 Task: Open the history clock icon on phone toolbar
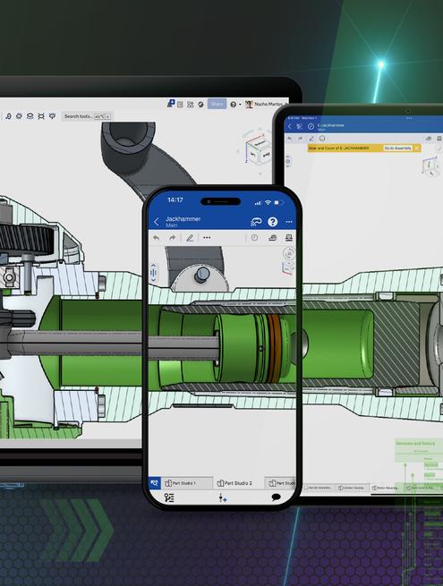click(x=254, y=238)
